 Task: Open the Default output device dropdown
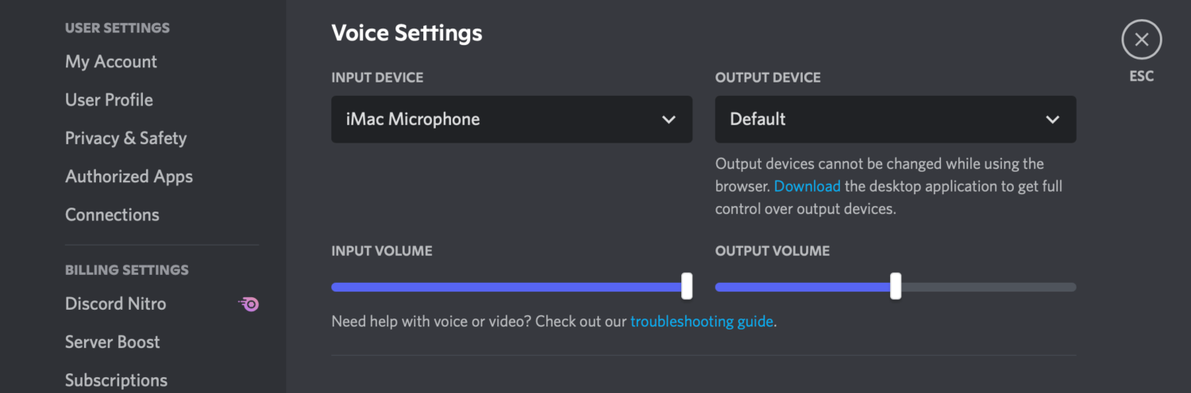point(896,120)
